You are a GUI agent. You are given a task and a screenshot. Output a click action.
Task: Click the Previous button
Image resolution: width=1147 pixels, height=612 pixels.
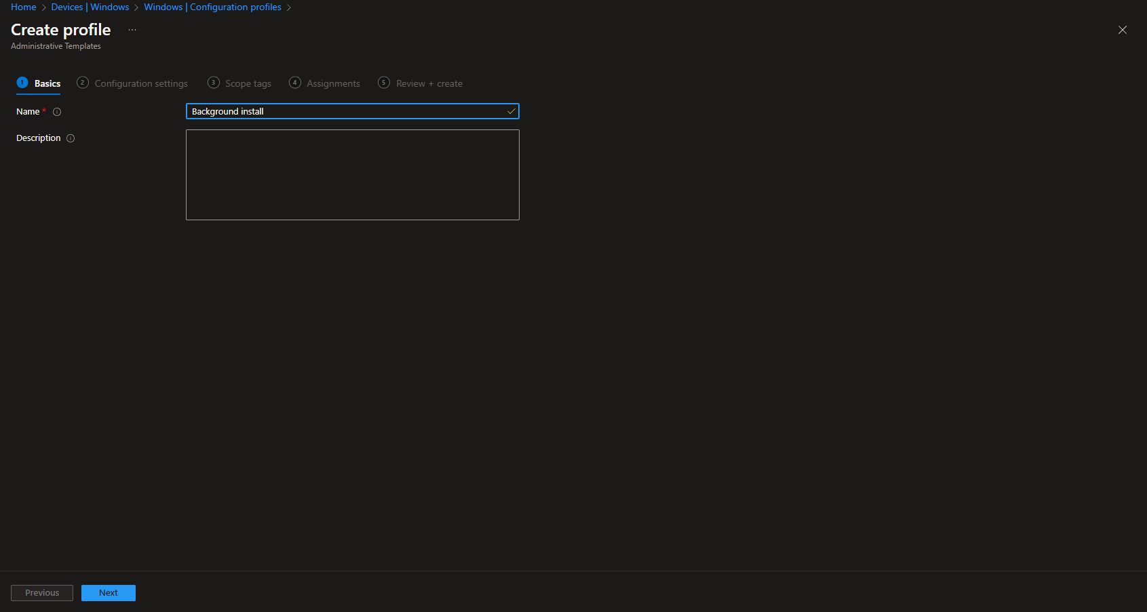tap(41, 592)
